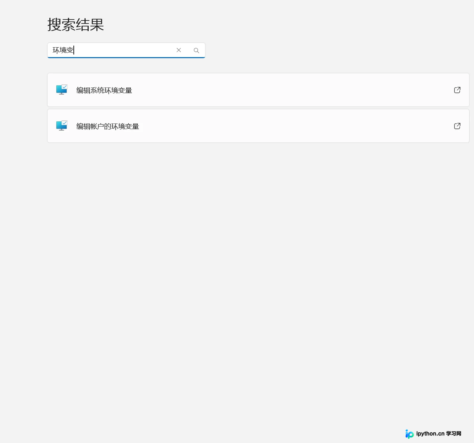Image resolution: width=474 pixels, height=443 pixels.
Task: Open the 编辑系统环境变量 result
Action: coord(258,90)
